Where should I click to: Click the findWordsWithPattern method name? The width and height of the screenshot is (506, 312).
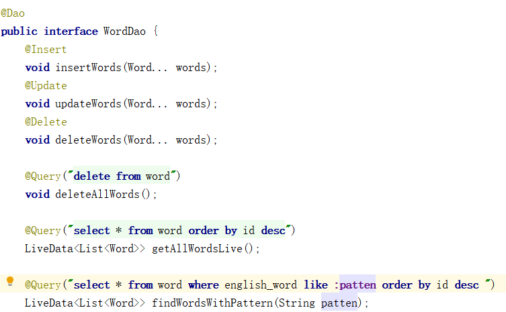(x=212, y=303)
